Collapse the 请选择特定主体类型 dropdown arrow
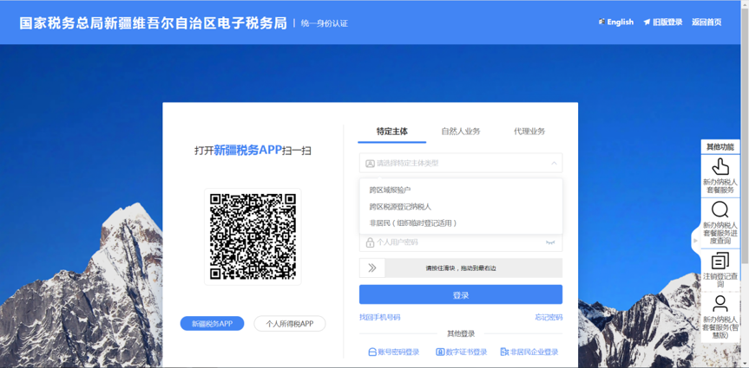Image resolution: width=749 pixels, height=368 pixels. point(554,163)
